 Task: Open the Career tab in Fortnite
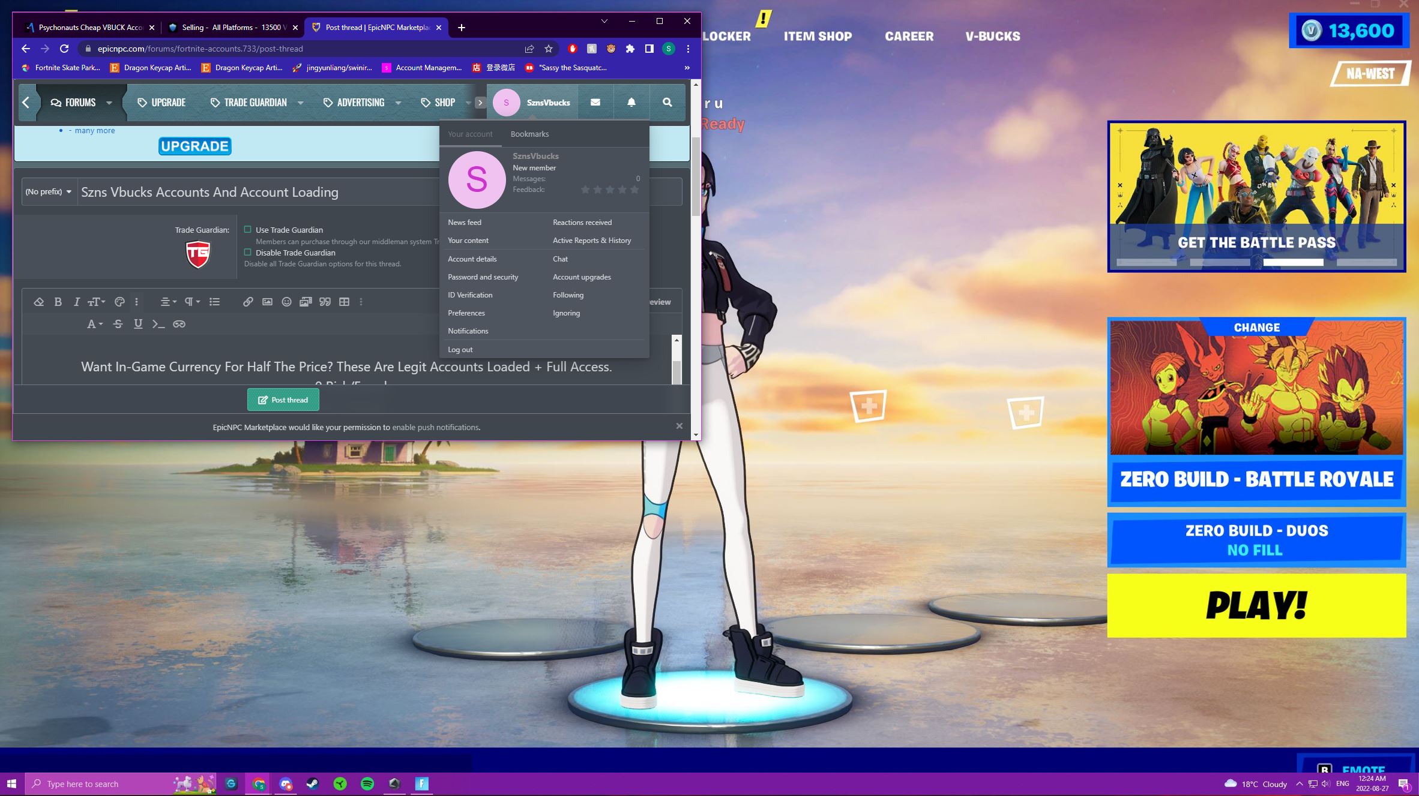point(909,36)
